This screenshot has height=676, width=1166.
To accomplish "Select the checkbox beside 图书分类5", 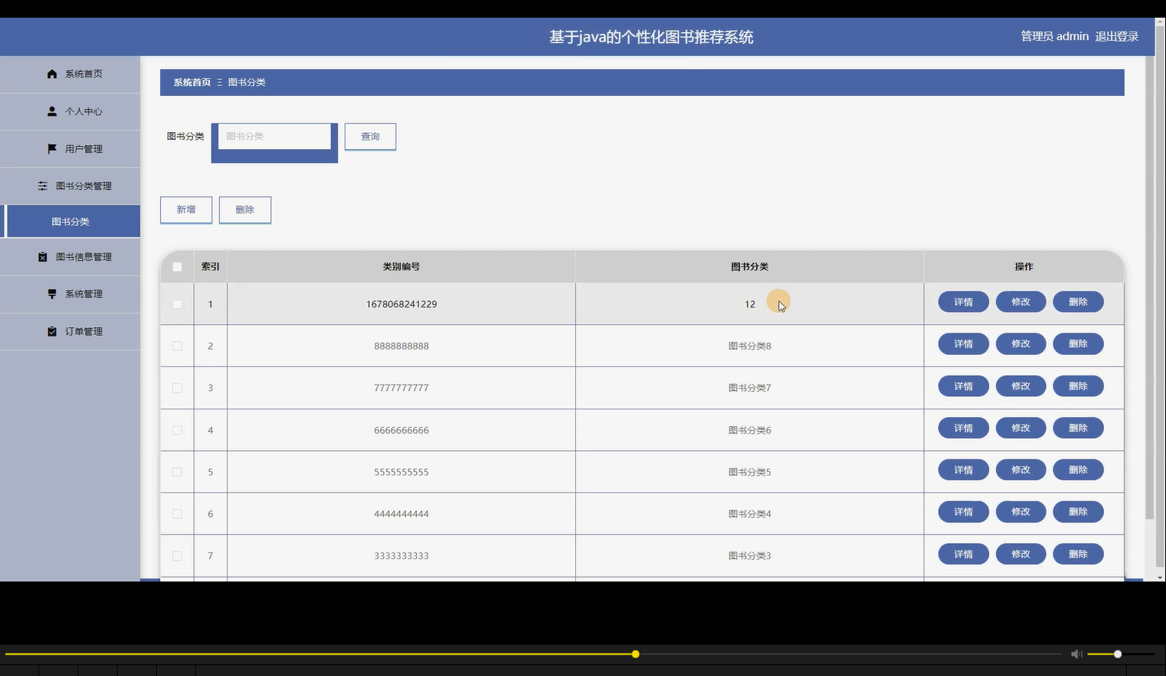I will [176, 472].
